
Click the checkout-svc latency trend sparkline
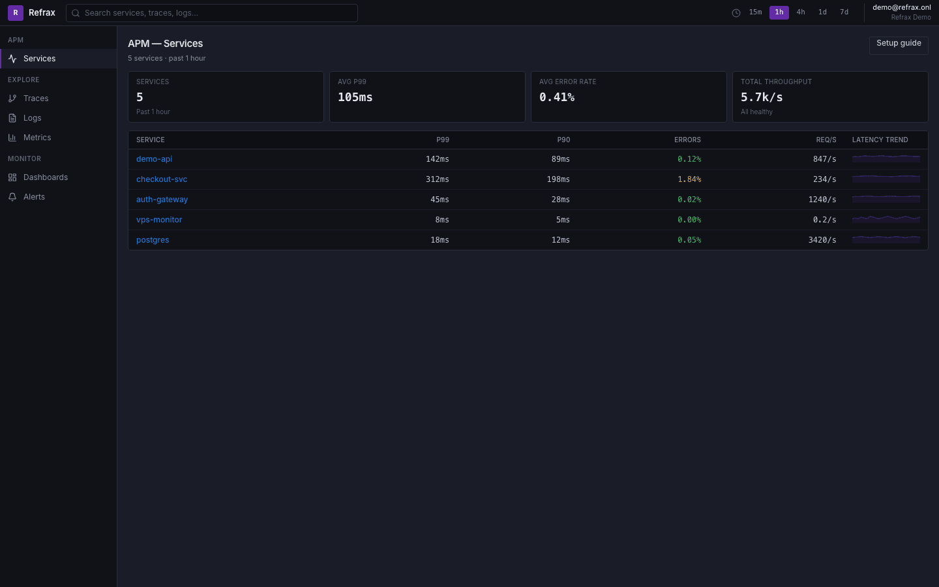886,179
